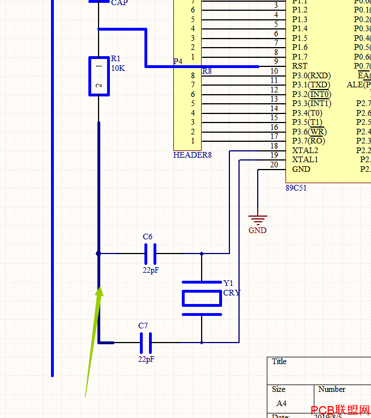Select the C6 capacitor symbol
371x418 pixels.
(150, 254)
